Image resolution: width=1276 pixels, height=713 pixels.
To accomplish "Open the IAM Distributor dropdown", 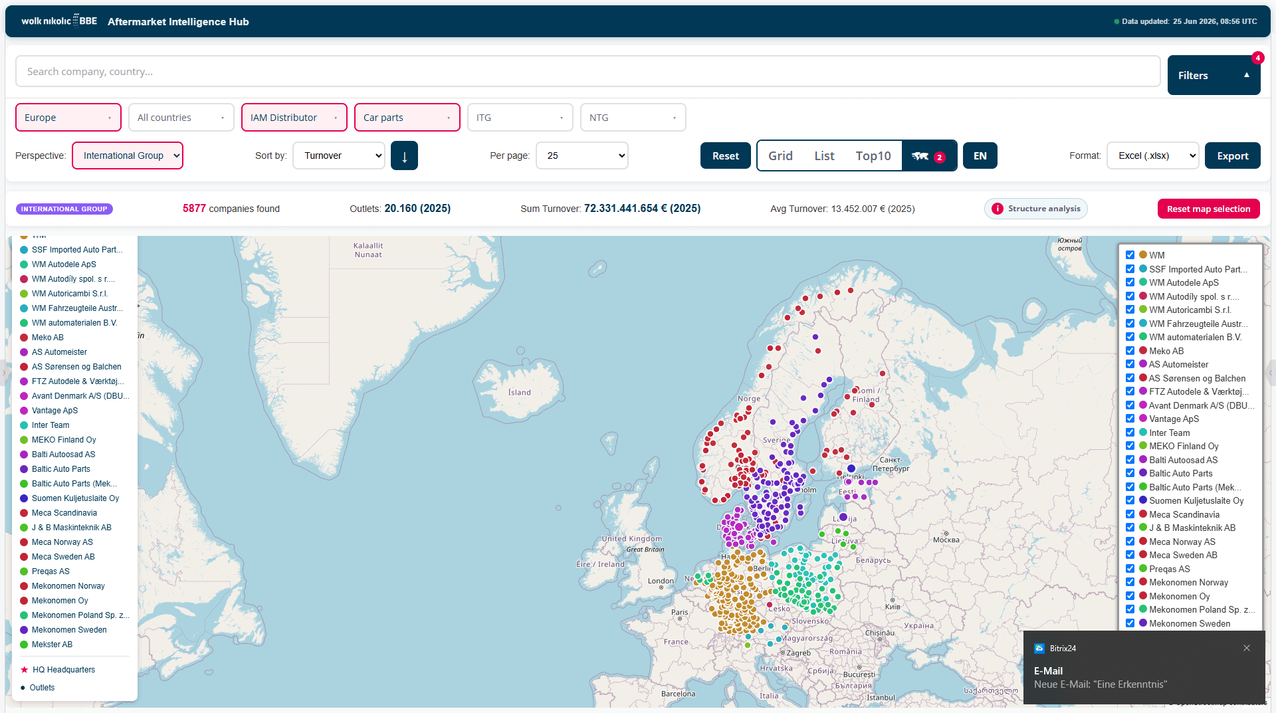I will pos(294,118).
